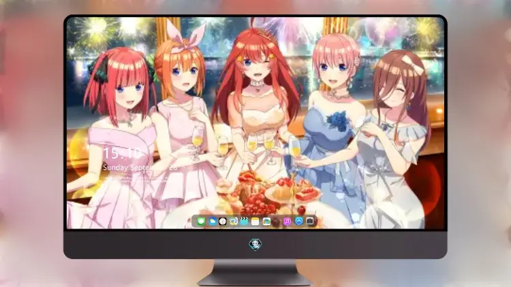Viewport: 511px width, 287px height.
Task: Open the Weather app in the dock
Action: [x=213, y=221]
